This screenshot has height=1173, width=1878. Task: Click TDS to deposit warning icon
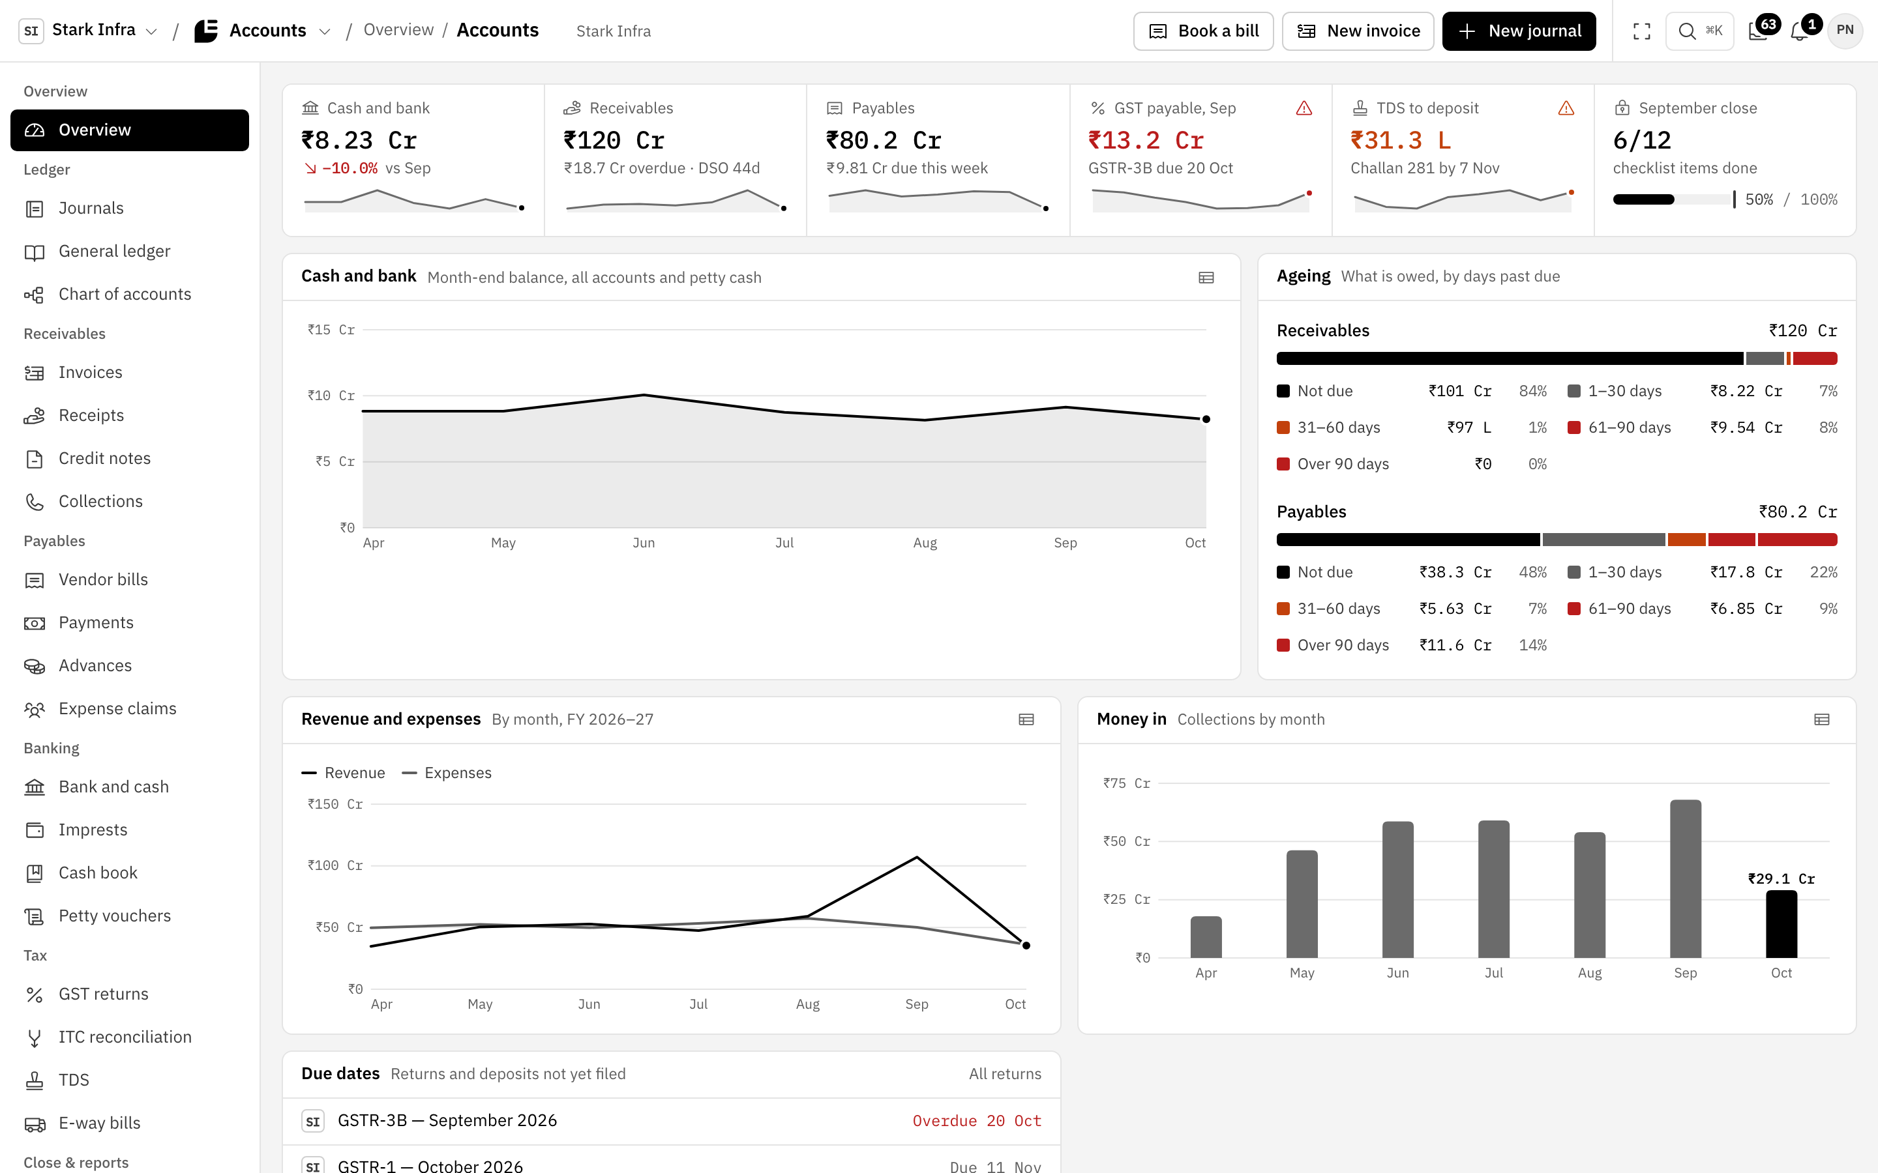click(1566, 109)
